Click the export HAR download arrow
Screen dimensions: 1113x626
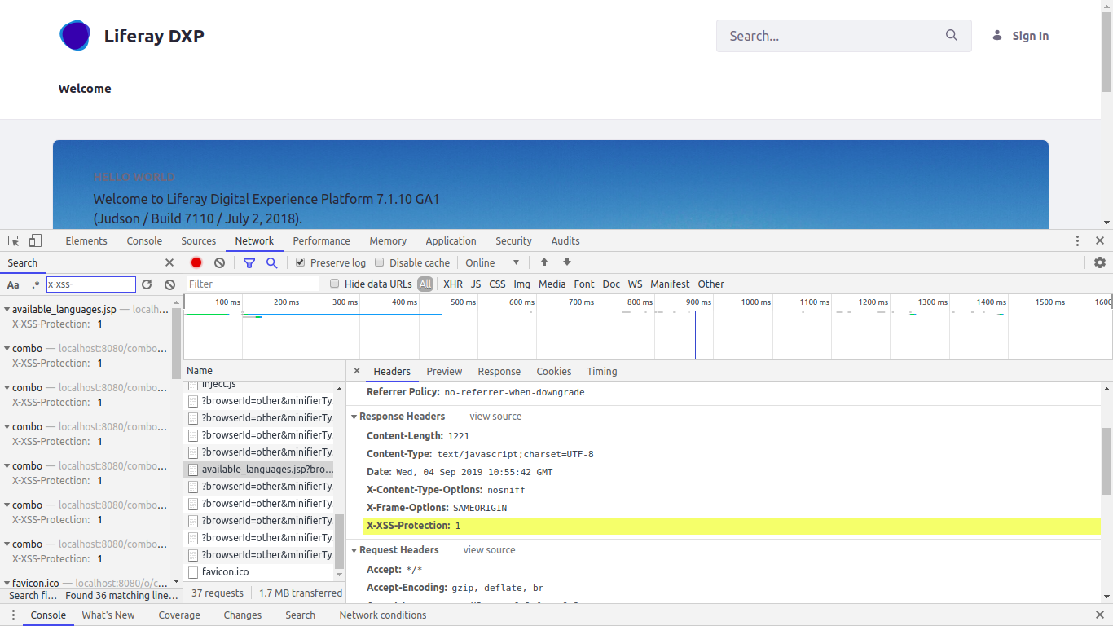pyautogui.click(x=567, y=262)
